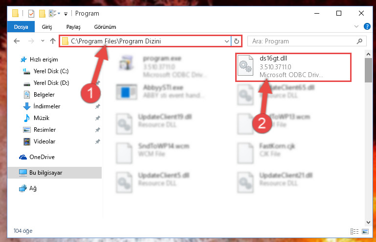Click the search magnifier icon
The width and height of the screenshot is (376, 242).
coord(359,41)
